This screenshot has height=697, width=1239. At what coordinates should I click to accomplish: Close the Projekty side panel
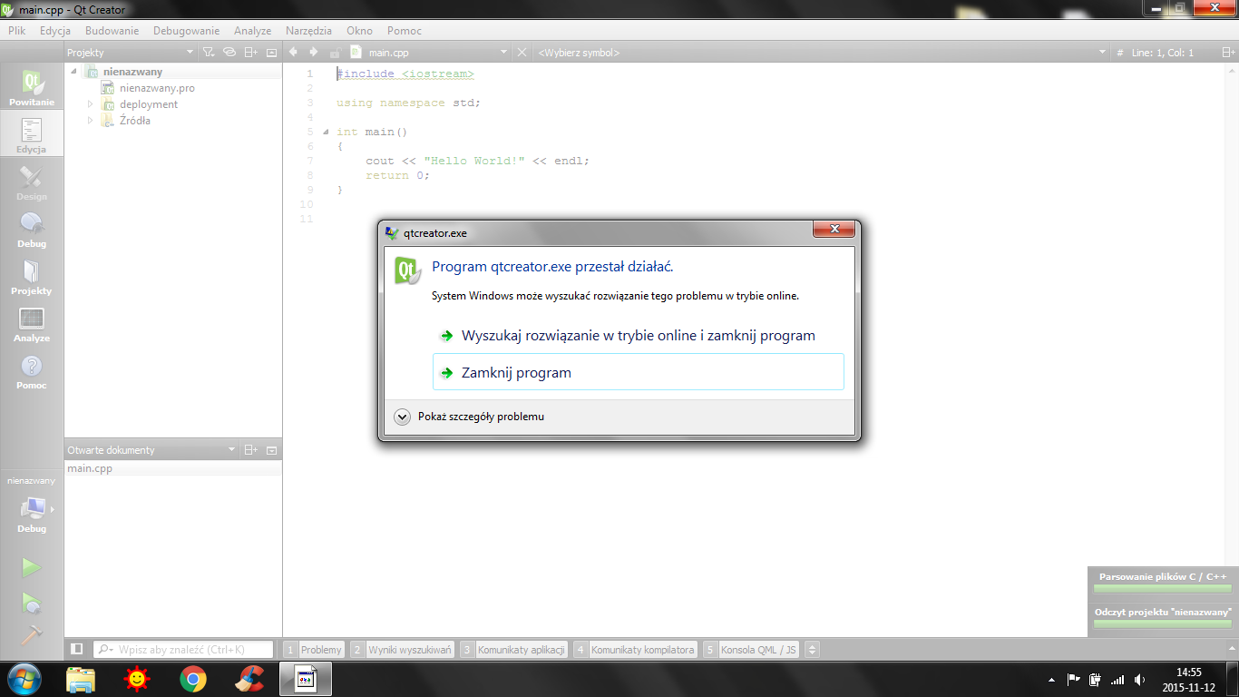click(271, 53)
